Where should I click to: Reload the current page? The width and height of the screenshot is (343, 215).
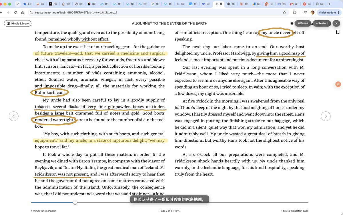(15, 13)
